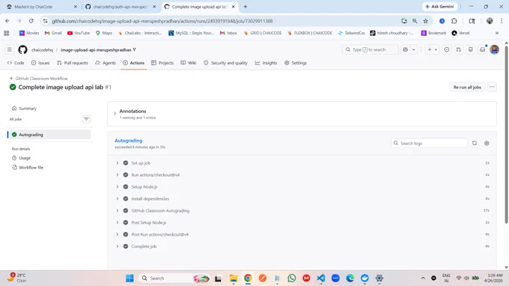Open Copilot dropdown arrow in header
The image size is (509, 286).
[413, 49]
